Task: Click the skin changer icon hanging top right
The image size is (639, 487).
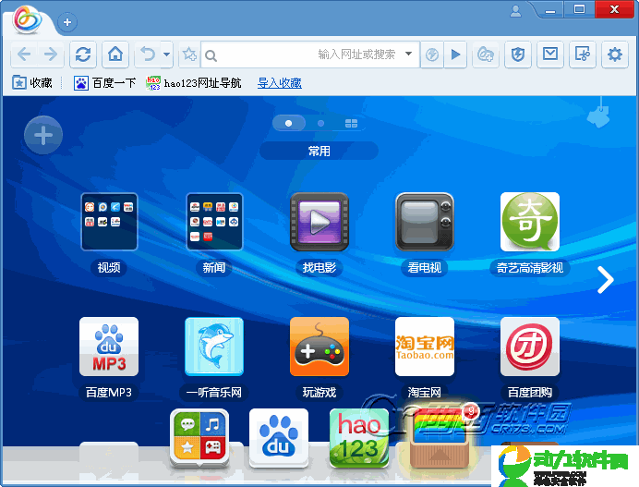Action: 598,113
